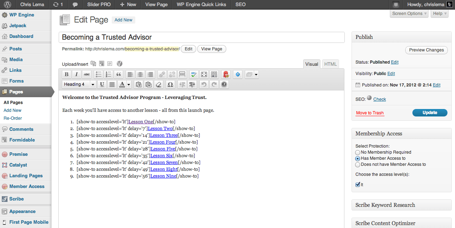Insert a blockquote
Screen dimensions: 455x228
tap(118, 74)
